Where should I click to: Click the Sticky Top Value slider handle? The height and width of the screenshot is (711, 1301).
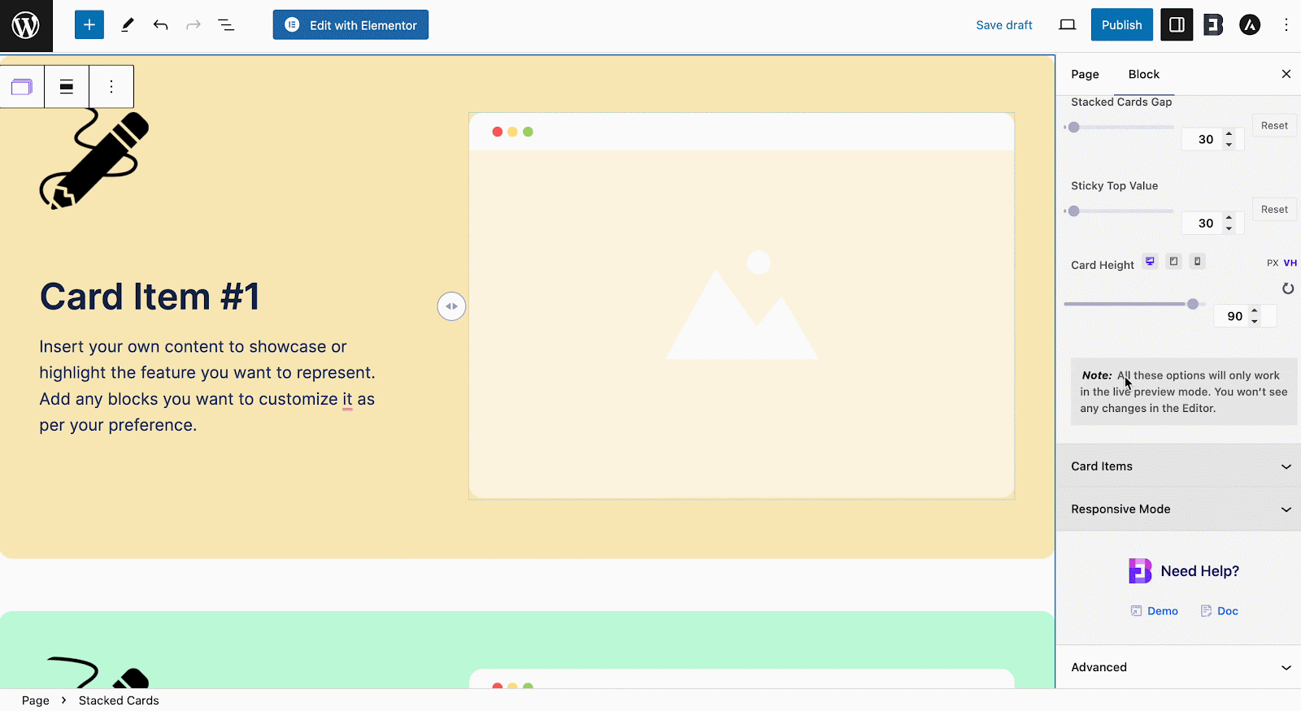pos(1074,211)
